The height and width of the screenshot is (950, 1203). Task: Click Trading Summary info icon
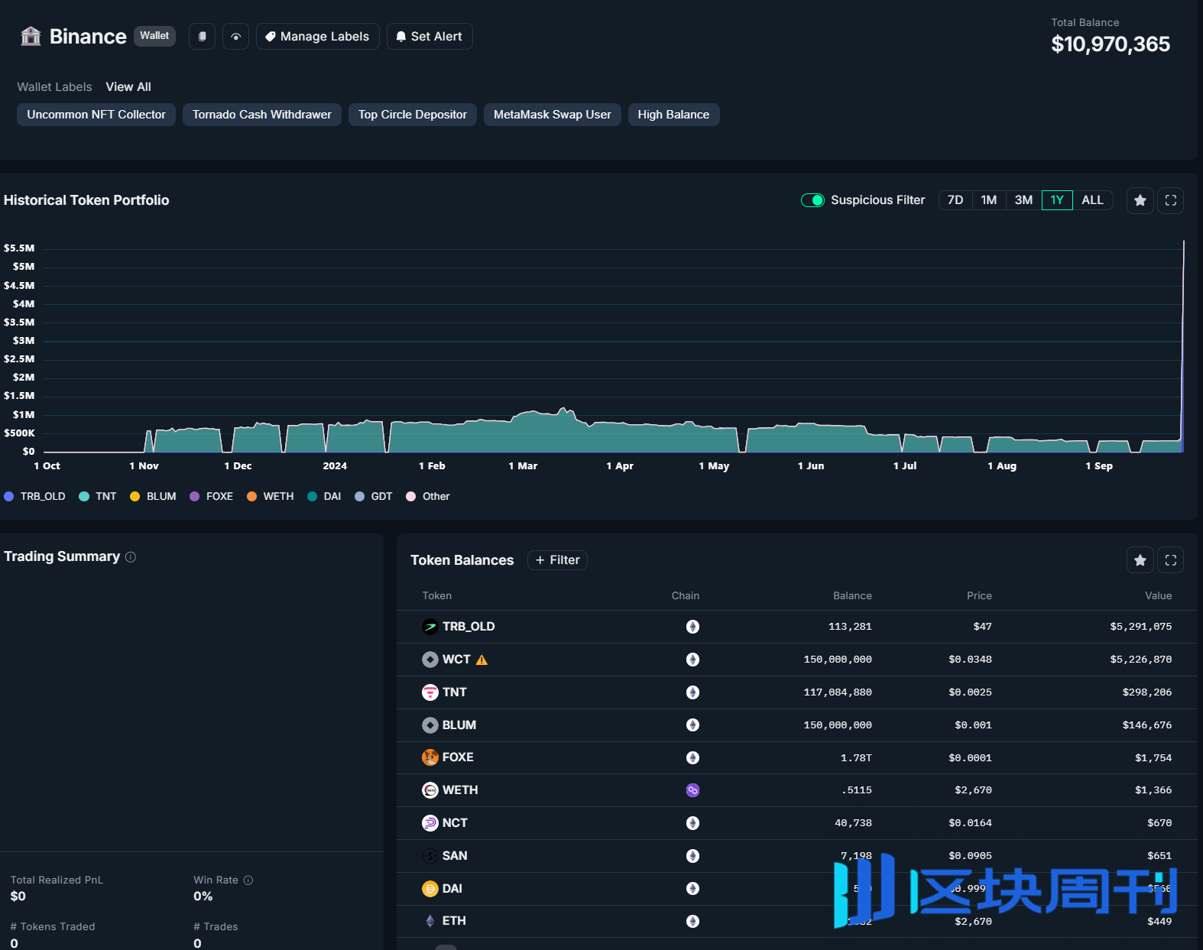131,557
